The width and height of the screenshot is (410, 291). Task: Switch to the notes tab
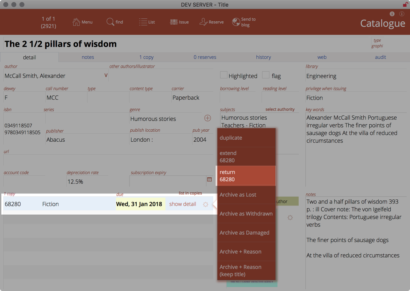coord(87,57)
